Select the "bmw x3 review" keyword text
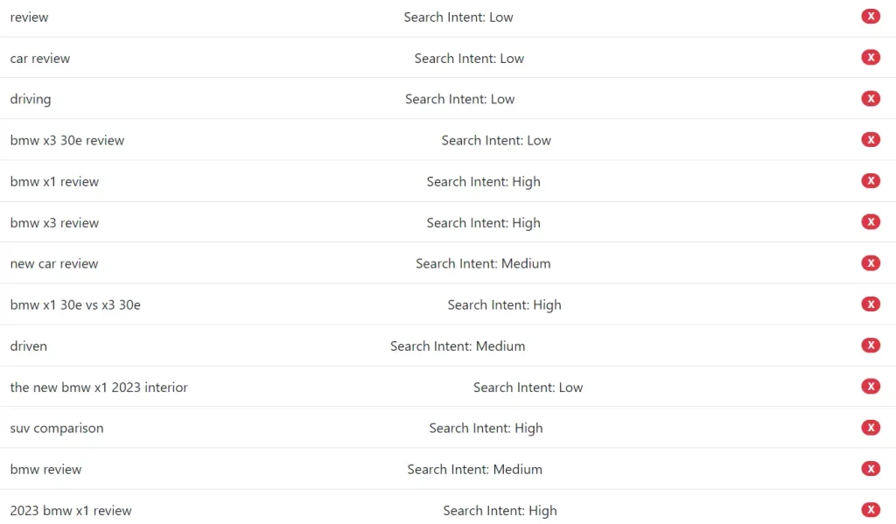Viewport: 896px width, 524px height. click(x=54, y=222)
